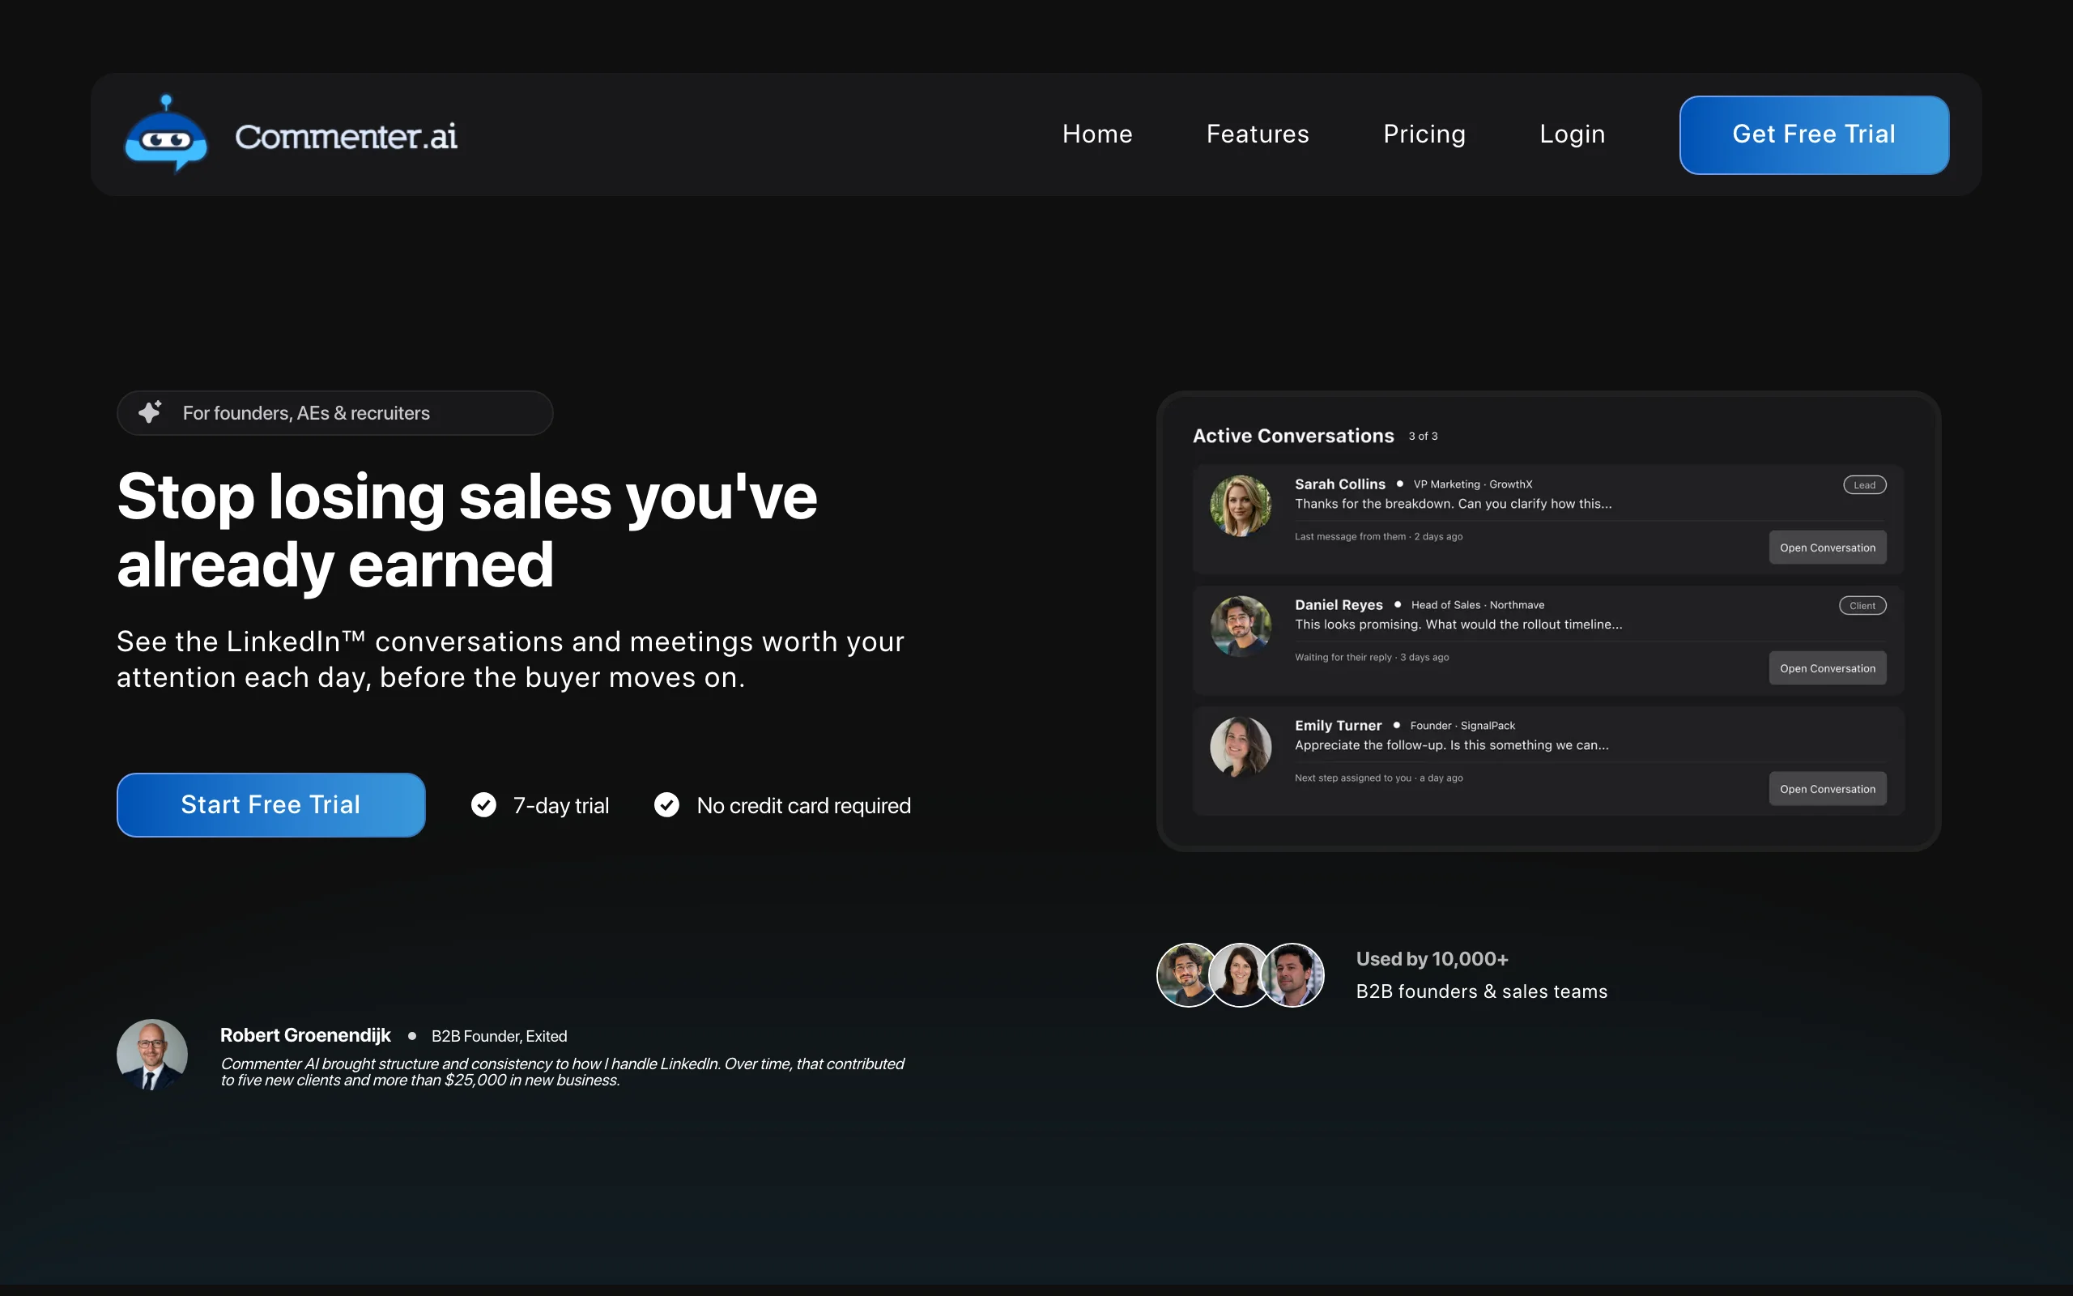The width and height of the screenshot is (2073, 1296).
Task: Click the 'No credit card required' text
Action: pos(803,806)
